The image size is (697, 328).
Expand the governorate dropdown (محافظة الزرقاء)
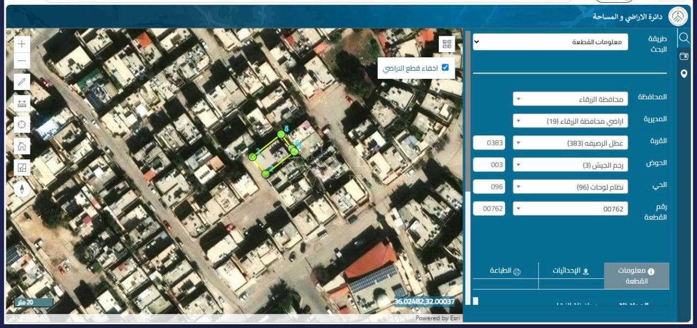[570, 99]
